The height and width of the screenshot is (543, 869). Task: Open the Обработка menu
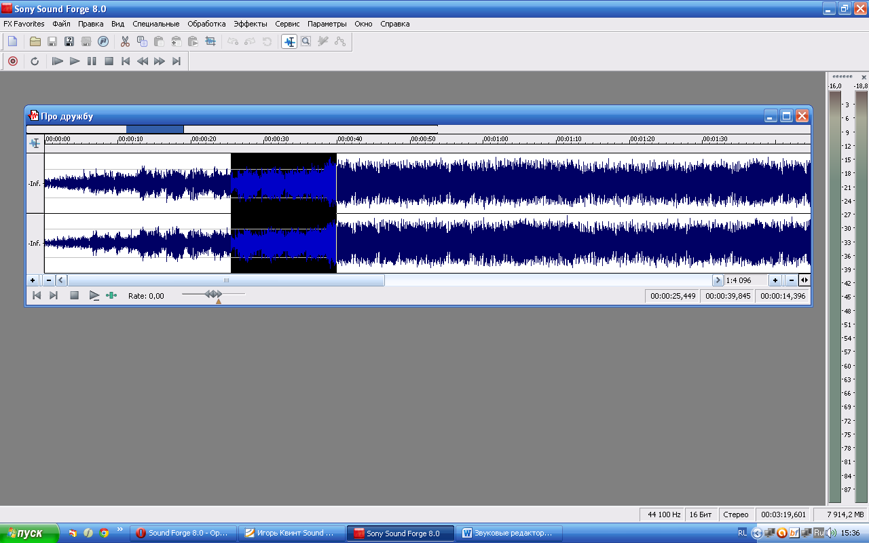(x=206, y=24)
